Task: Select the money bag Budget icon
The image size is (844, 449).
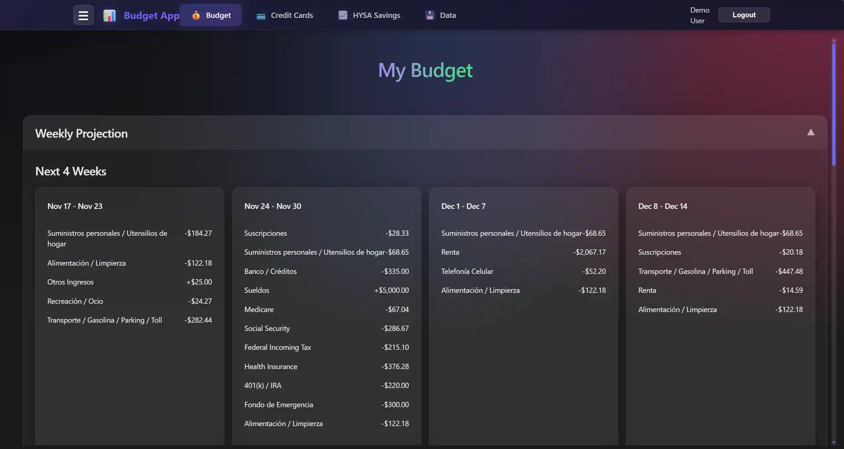Action: tap(196, 15)
